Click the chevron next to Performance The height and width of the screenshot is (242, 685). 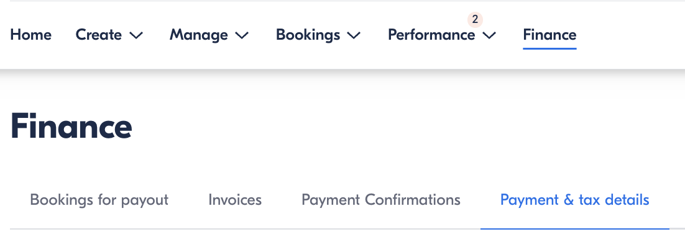click(x=489, y=35)
